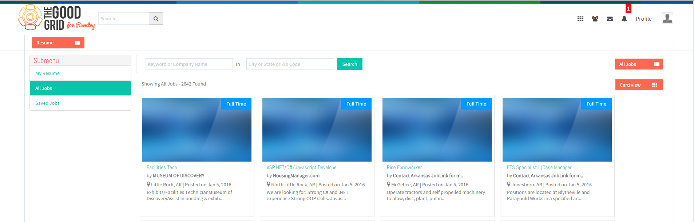Click the McGehee, AR location pin
Screen dimensions: 694x222
389,184
